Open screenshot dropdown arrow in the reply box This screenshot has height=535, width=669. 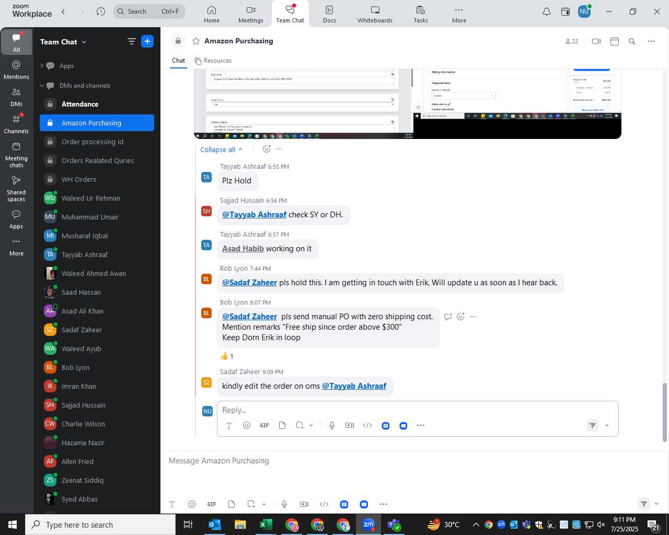coord(311,425)
